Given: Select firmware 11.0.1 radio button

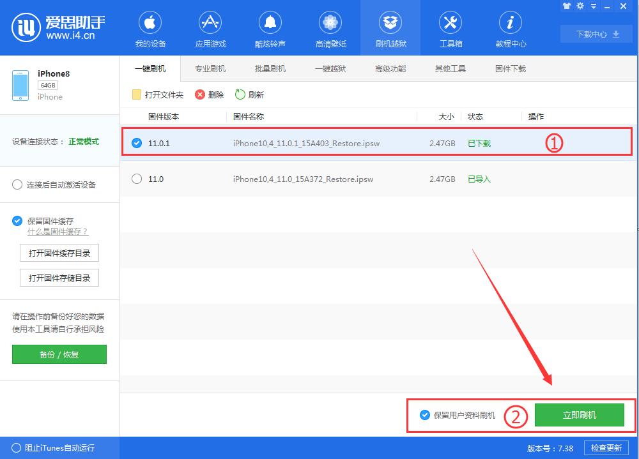Looking at the screenshot, I should (x=137, y=143).
